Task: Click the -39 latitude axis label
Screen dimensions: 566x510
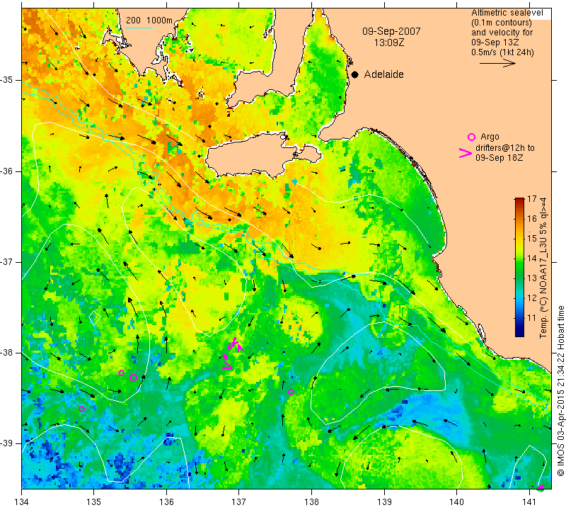Action: tap(7, 443)
